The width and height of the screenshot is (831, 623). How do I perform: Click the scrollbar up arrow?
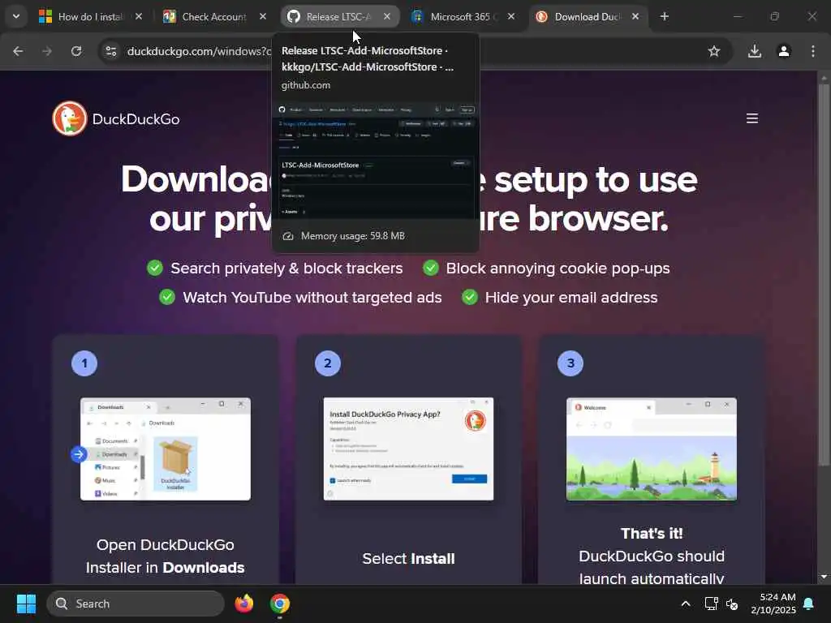coord(824,78)
